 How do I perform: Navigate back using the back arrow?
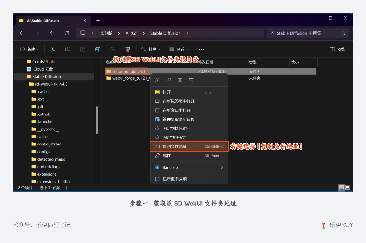21,33
